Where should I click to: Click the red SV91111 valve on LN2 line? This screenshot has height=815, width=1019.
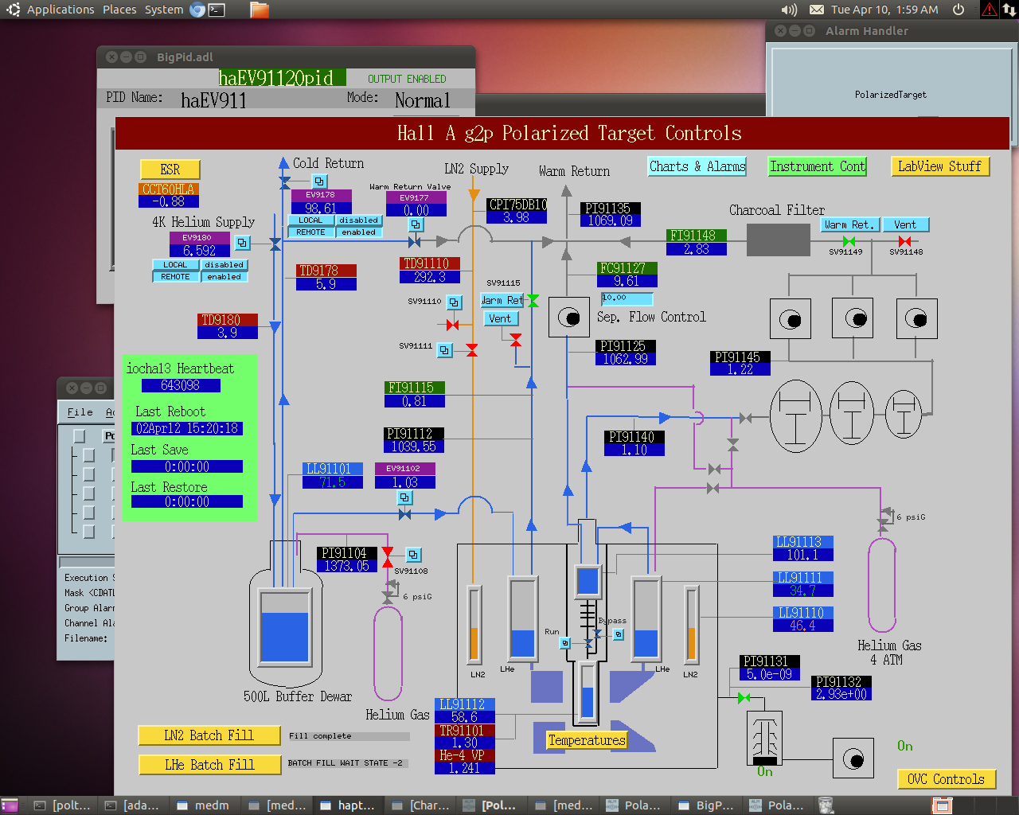(471, 350)
